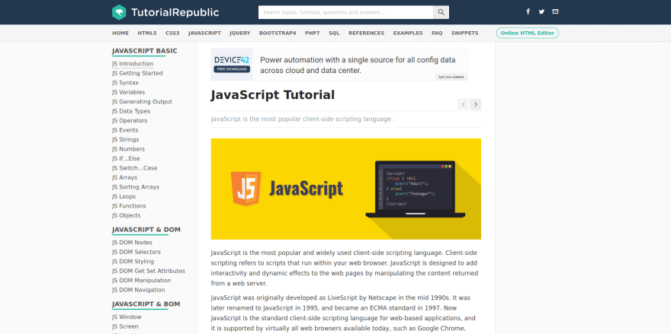
Task: Click the JAVASCRIPT & BOM section heading
Action: click(146, 304)
